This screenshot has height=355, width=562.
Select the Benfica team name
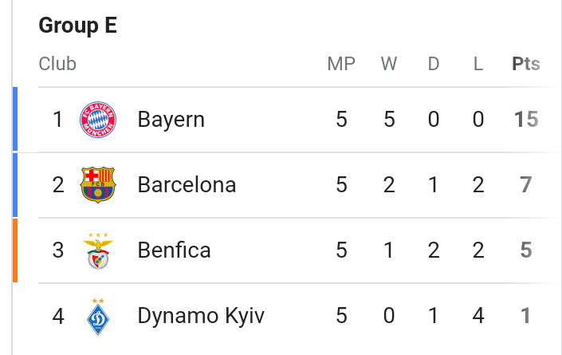pyautogui.click(x=175, y=250)
